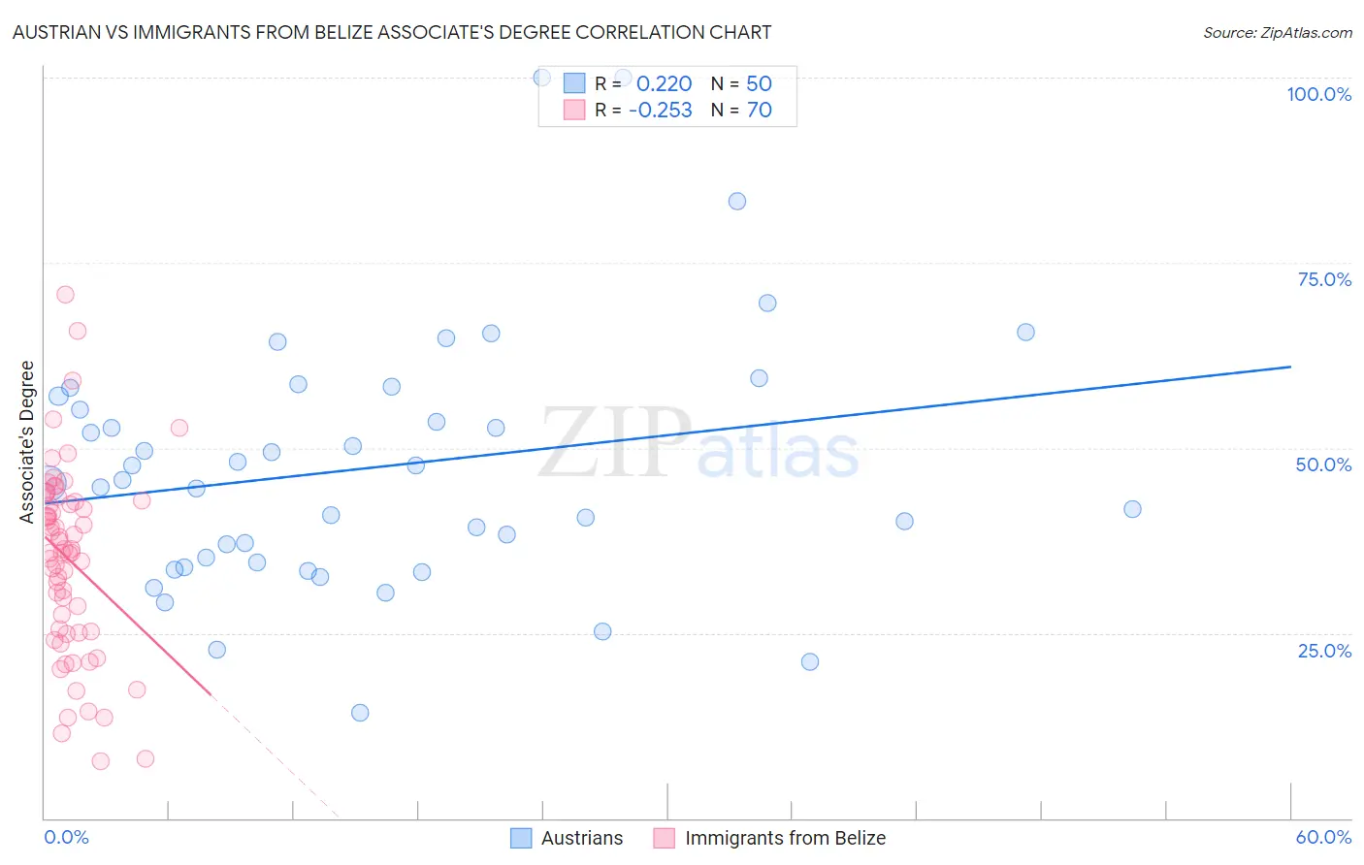Click the ZIPatlas watermark in chart center
This screenshot has height=865, width=1364.
point(698,443)
